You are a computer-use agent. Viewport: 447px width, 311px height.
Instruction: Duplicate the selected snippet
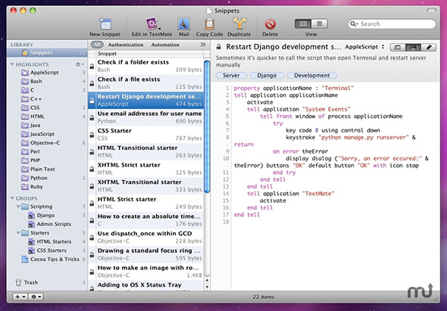click(x=239, y=27)
